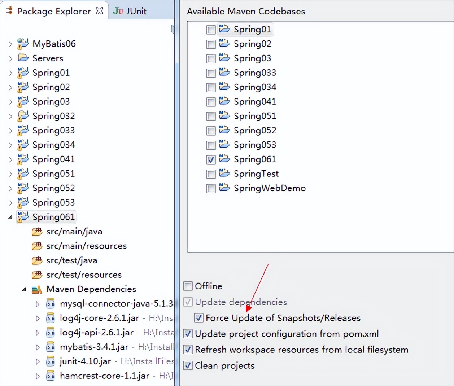
Task: Click Spring033 folder icon in Maven Codebases list
Action: click(x=224, y=72)
